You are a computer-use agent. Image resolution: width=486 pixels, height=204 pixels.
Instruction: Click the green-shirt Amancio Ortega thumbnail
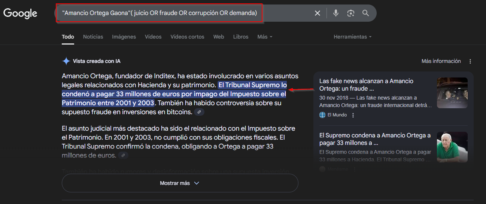click(452, 147)
